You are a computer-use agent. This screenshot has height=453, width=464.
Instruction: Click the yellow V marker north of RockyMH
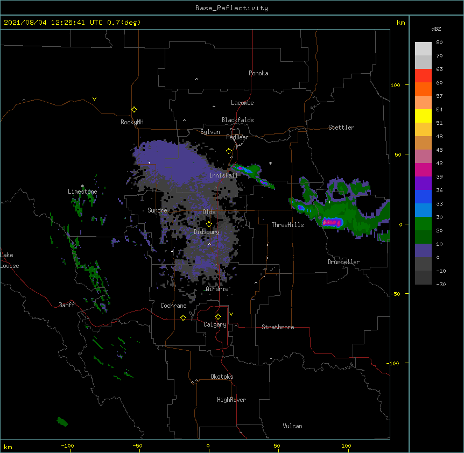tap(94, 99)
